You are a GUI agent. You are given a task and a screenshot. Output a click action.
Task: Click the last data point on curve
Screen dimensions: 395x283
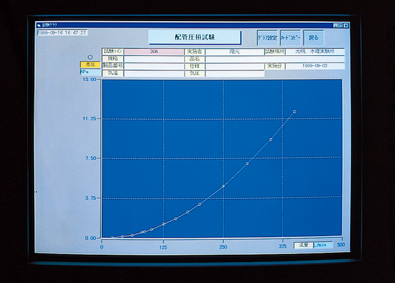(x=294, y=111)
